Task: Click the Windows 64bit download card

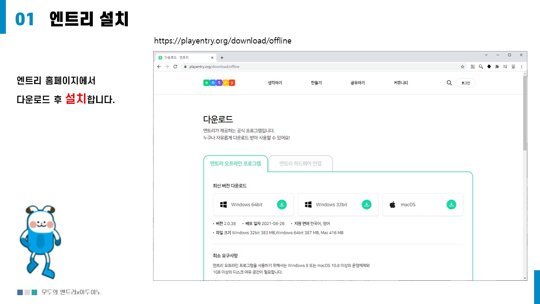Action: pyautogui.click(x=253, y=204)
